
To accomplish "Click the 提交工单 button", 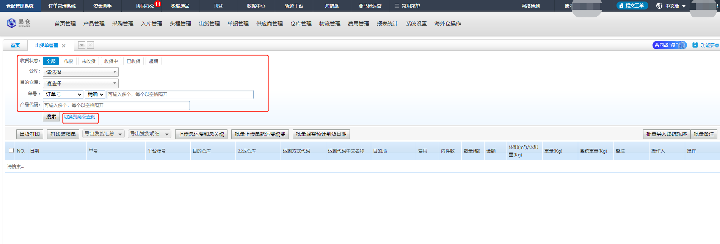I will point(632,6).
